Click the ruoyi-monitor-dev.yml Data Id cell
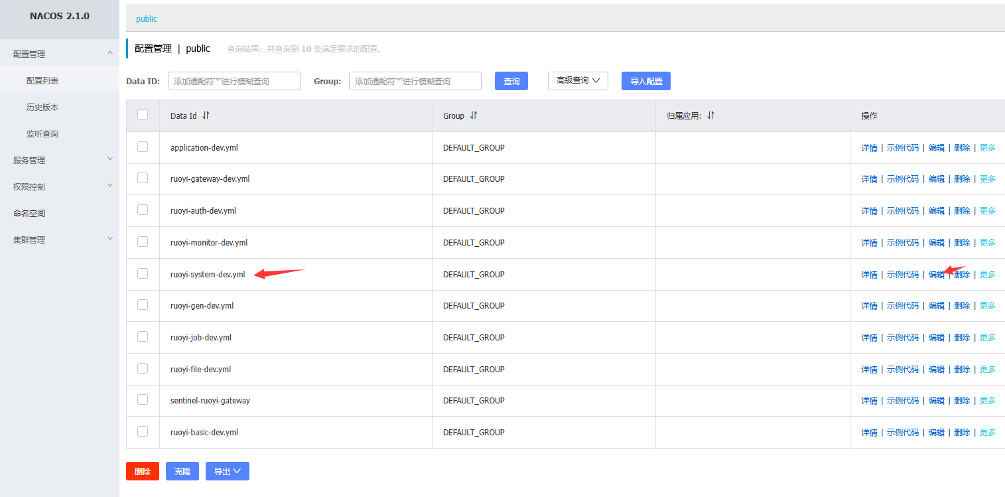Screen dimensions: 1005x497 [x=209, y=243]
